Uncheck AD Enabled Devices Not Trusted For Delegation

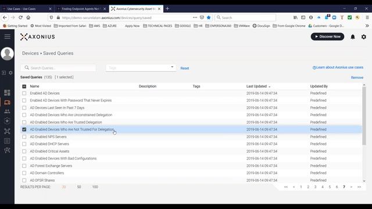pyautogui.click(x=24, y=129)
